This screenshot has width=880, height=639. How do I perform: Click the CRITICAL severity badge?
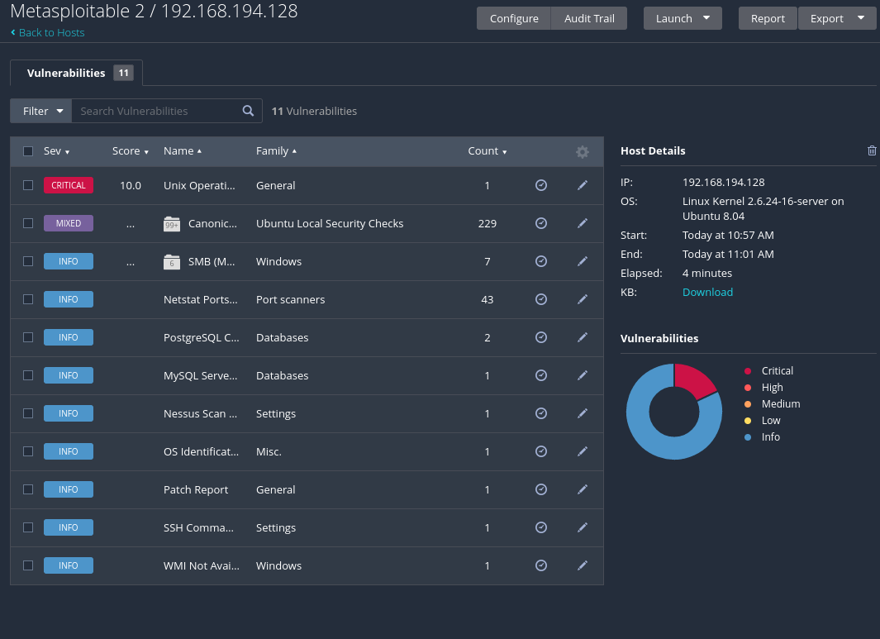(69, 185)
